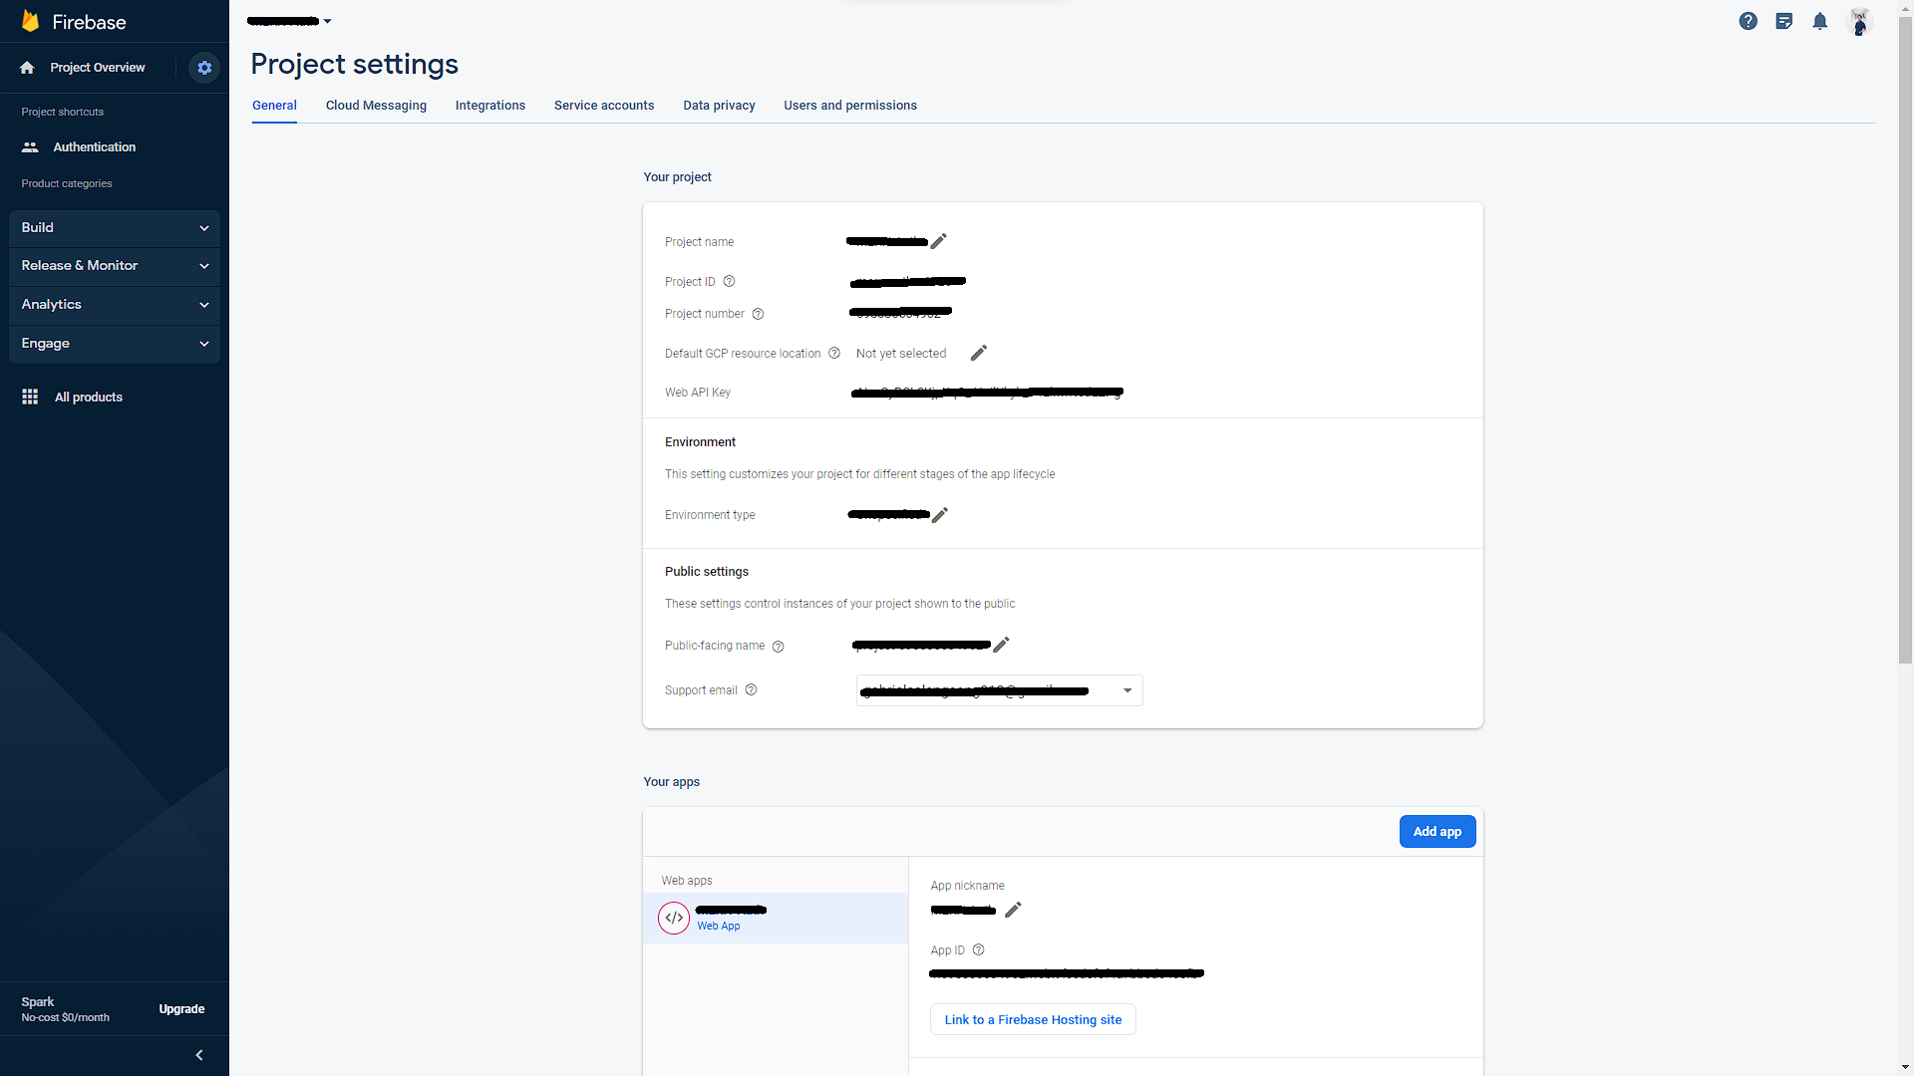1914x1076 pixels.
Task: Open notifications bell icon
Action: pos(1819,21)
